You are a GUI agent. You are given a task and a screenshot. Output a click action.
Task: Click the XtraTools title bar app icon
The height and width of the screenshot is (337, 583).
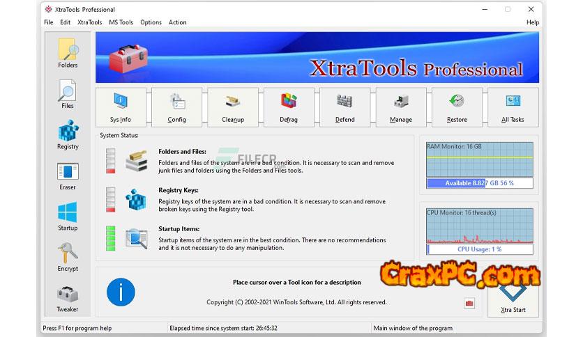coord(48,9)
